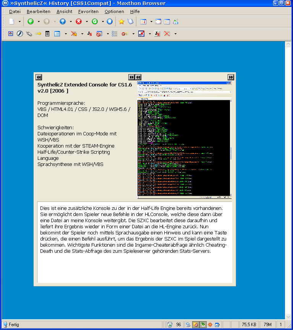Click the blue calendar window icon
The height and width of the screenshot is (330, 293).
(x=57, y=34)
